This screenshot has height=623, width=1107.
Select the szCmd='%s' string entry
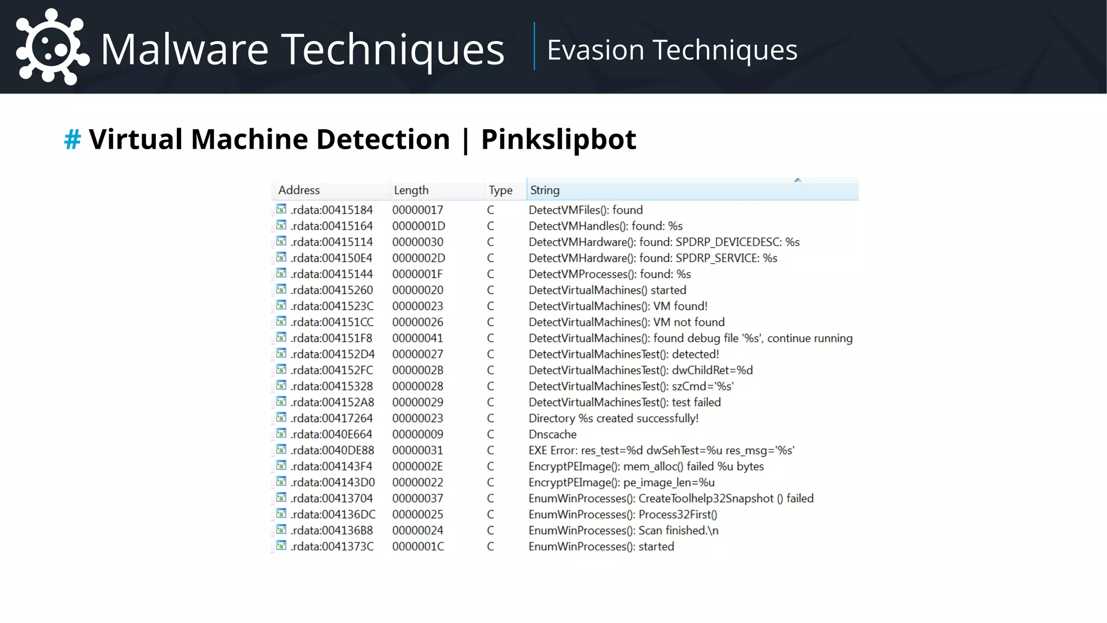[631, 386]
